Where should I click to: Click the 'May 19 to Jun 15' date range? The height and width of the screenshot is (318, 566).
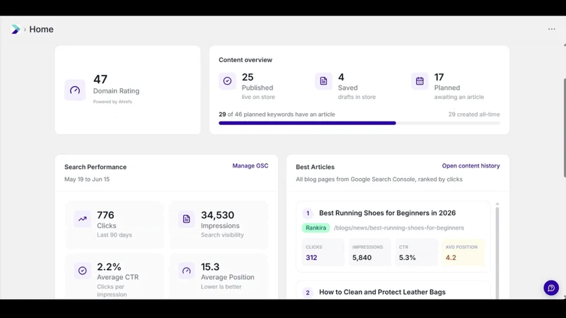pos(87,179)
